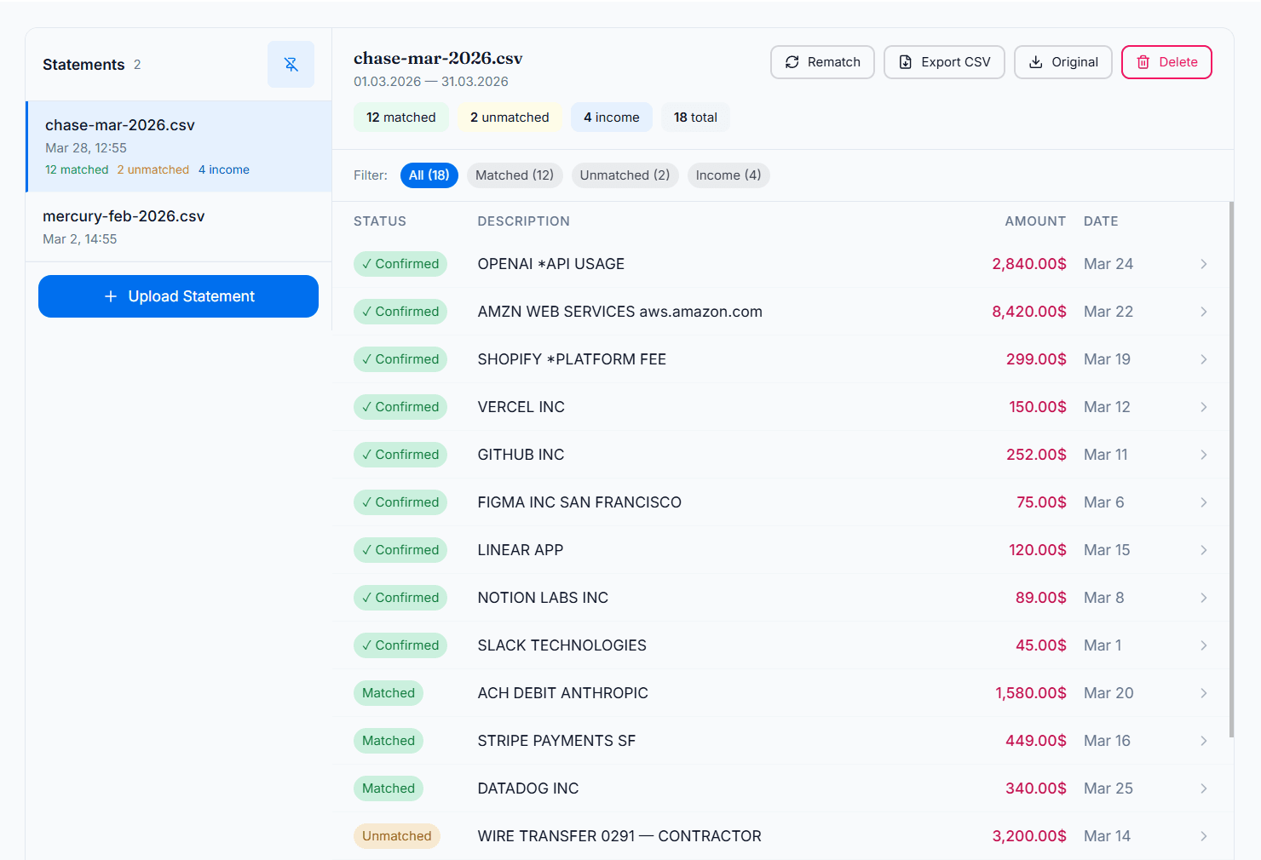Click the Upload Statement button
The image size is (1261, 860).
[x=178, y=296]
